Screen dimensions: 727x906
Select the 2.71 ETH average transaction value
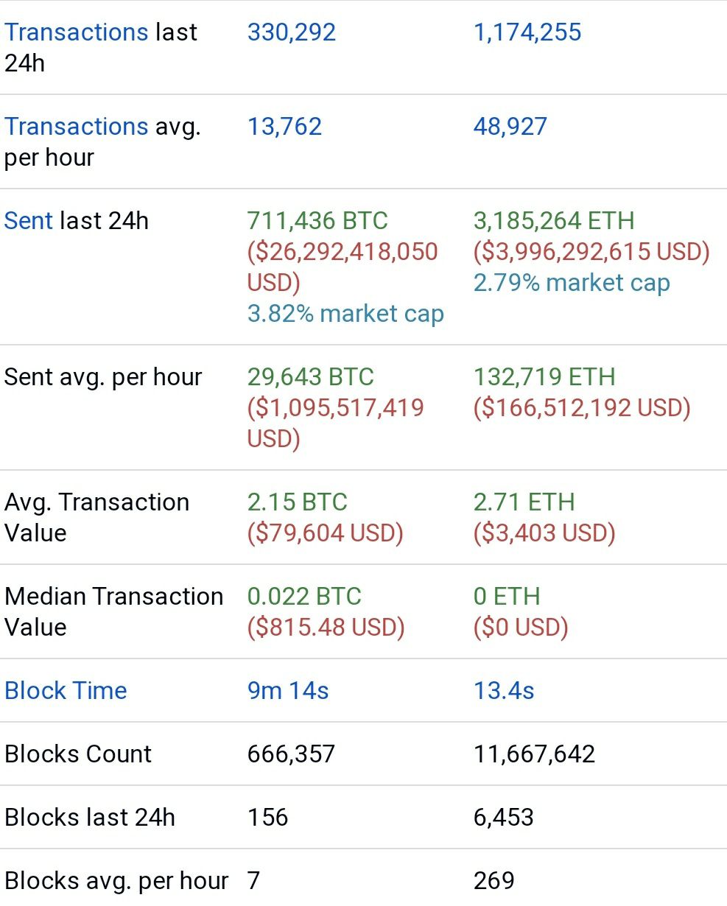pyautogui.click(x=524, y=502)
